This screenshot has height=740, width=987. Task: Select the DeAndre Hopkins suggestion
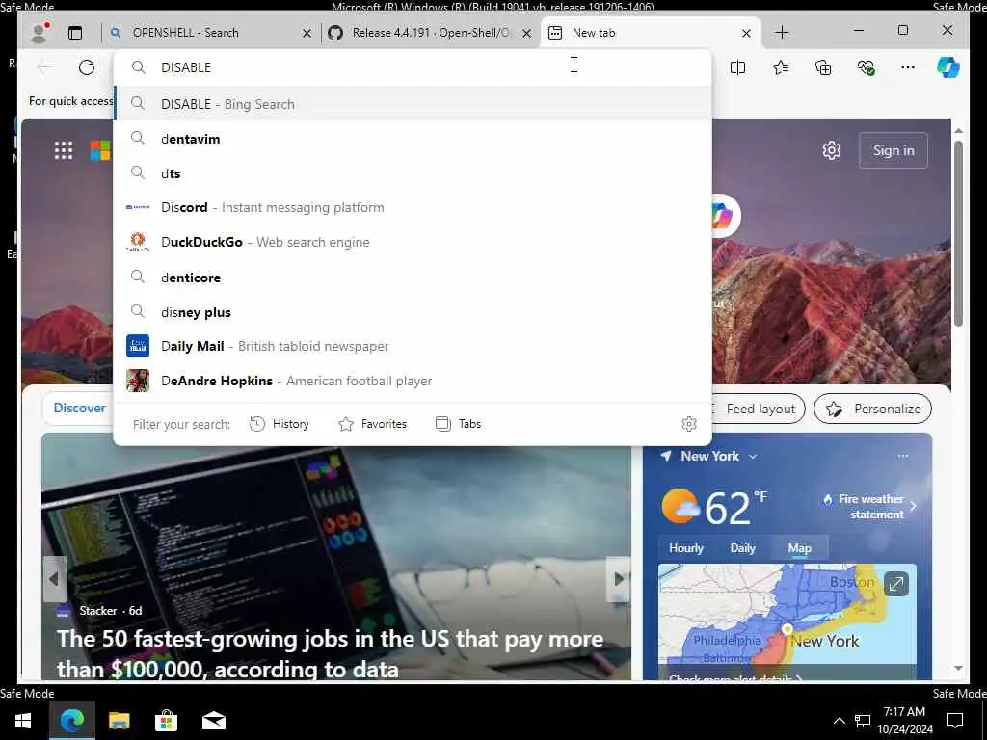pos(413,381)
